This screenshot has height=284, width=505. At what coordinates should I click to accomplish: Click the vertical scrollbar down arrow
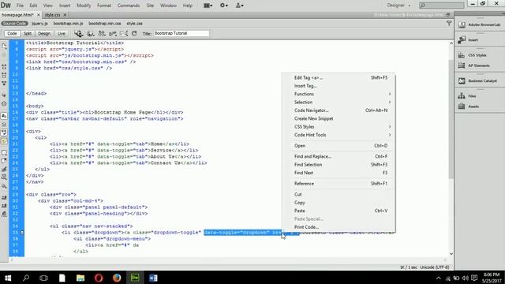point(451,254)
